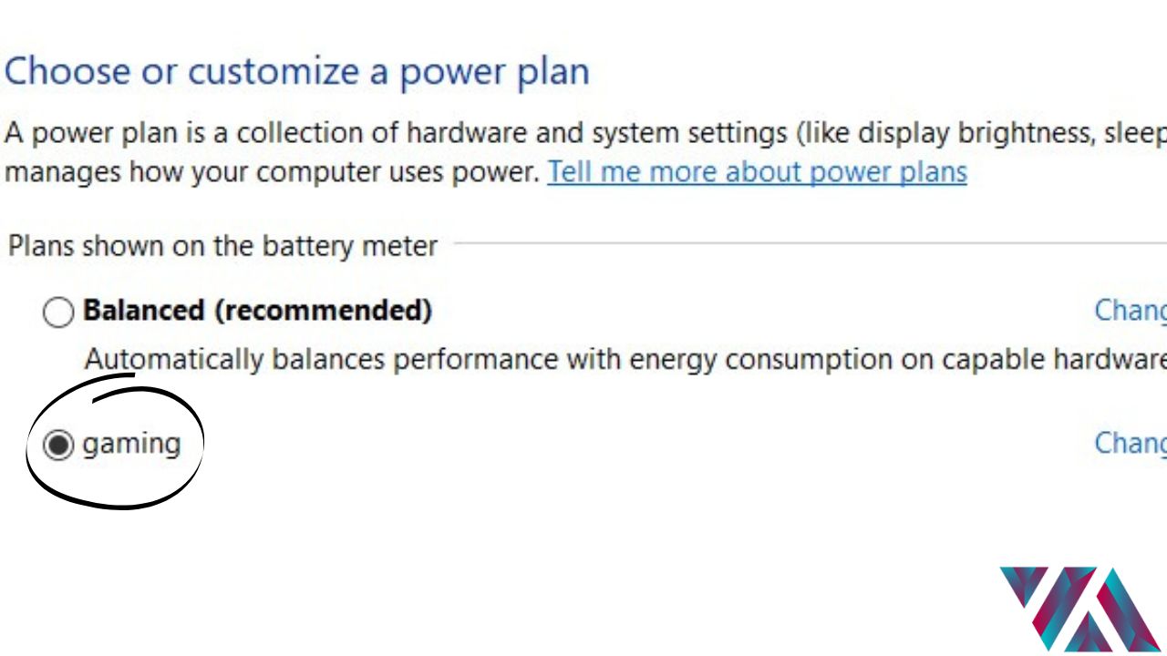Click the triangular logo in the bottom corner

click(x=1079, y=609)
